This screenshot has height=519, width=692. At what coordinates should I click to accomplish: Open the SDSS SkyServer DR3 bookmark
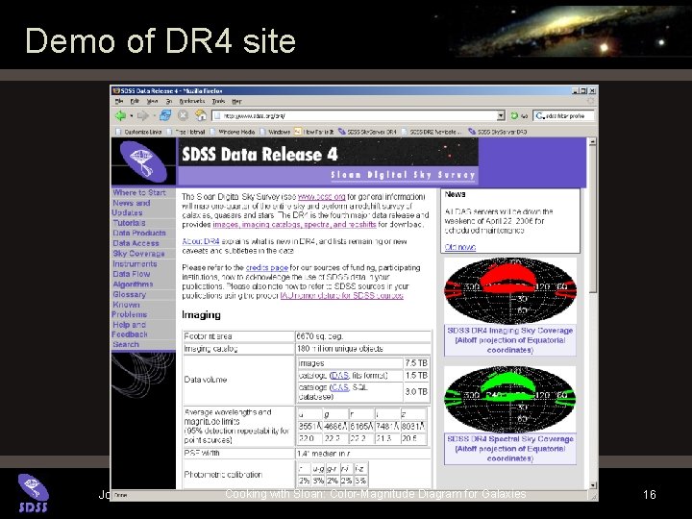[x=498, y=132]
